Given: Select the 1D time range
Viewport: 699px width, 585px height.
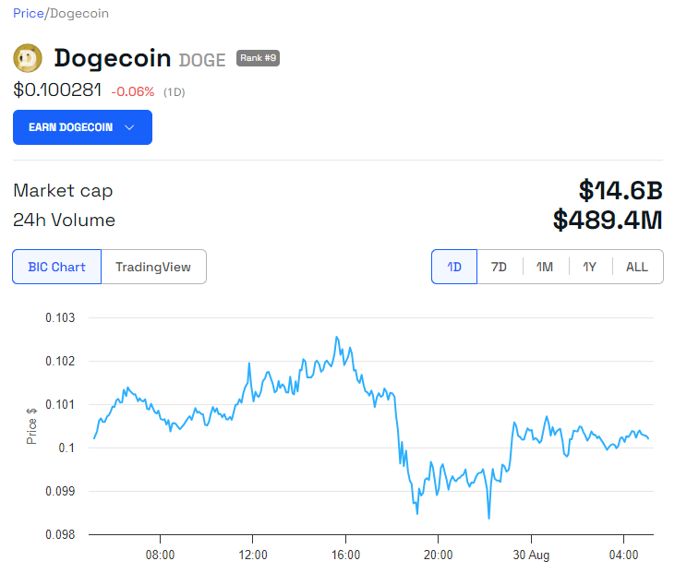Looking at the screenshot, I should (x=454, y=267).
